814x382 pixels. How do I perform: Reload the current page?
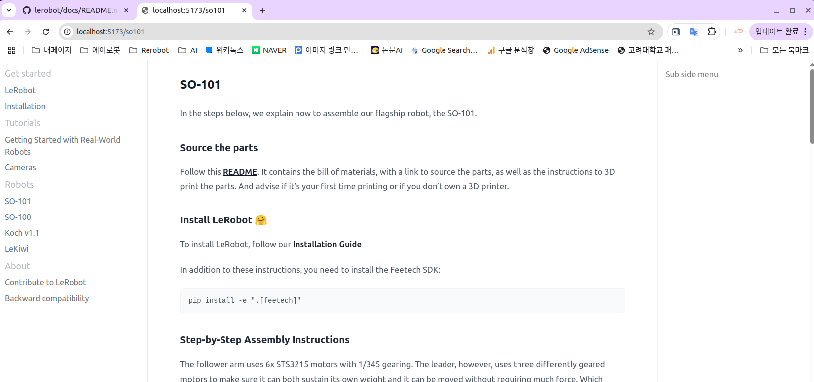tap(46, 32)
